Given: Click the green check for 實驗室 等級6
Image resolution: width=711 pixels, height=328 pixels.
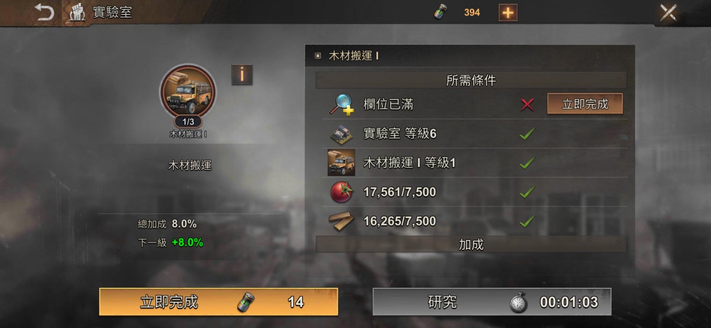Looking at the screenshot, I should pos(527,134).
